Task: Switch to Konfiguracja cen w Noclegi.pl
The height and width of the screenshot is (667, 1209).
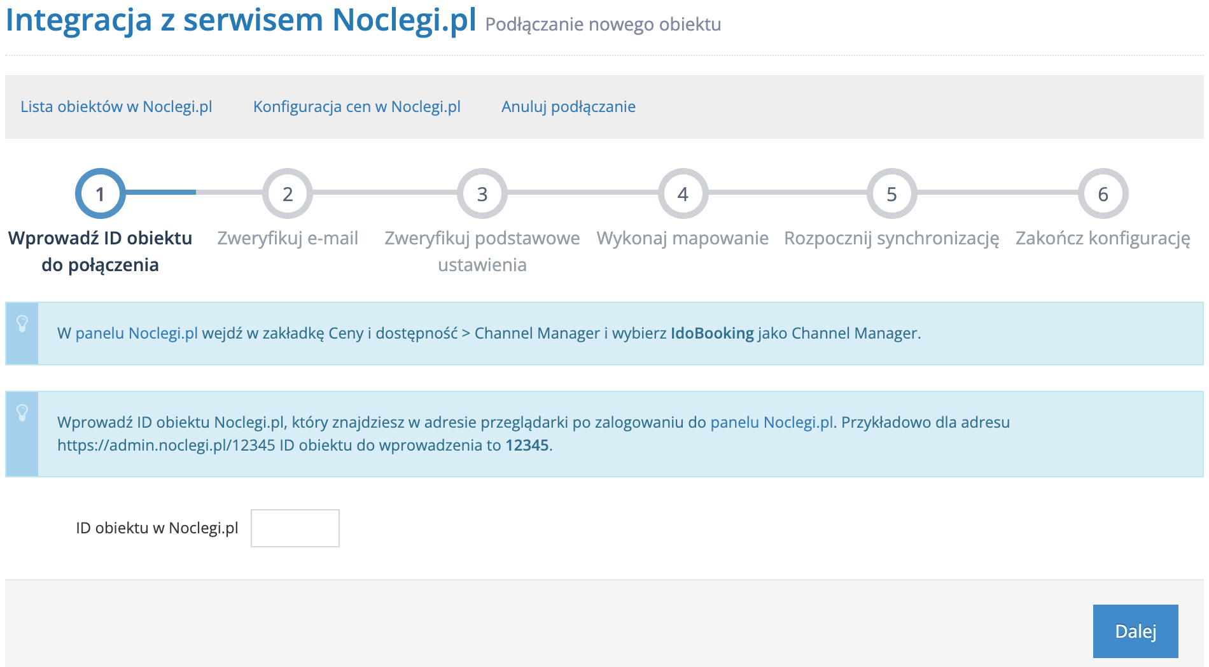Action: point(358,106)
